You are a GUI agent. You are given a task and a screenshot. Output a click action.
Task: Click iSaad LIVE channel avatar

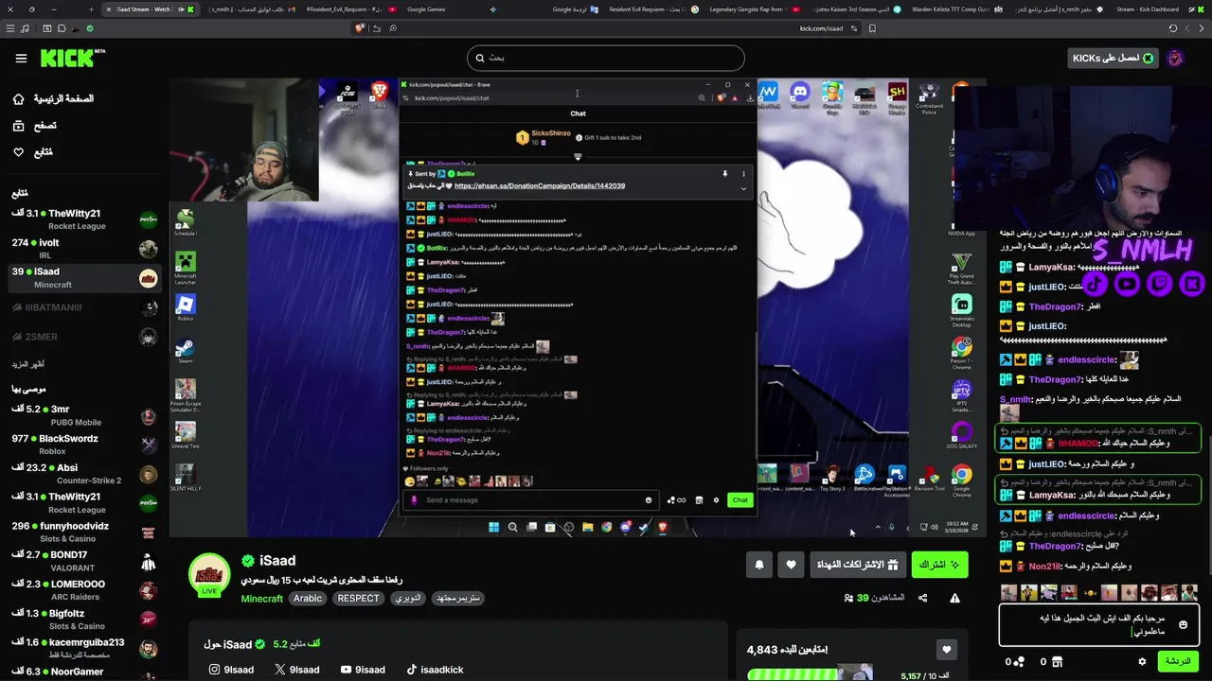(209, 575)
